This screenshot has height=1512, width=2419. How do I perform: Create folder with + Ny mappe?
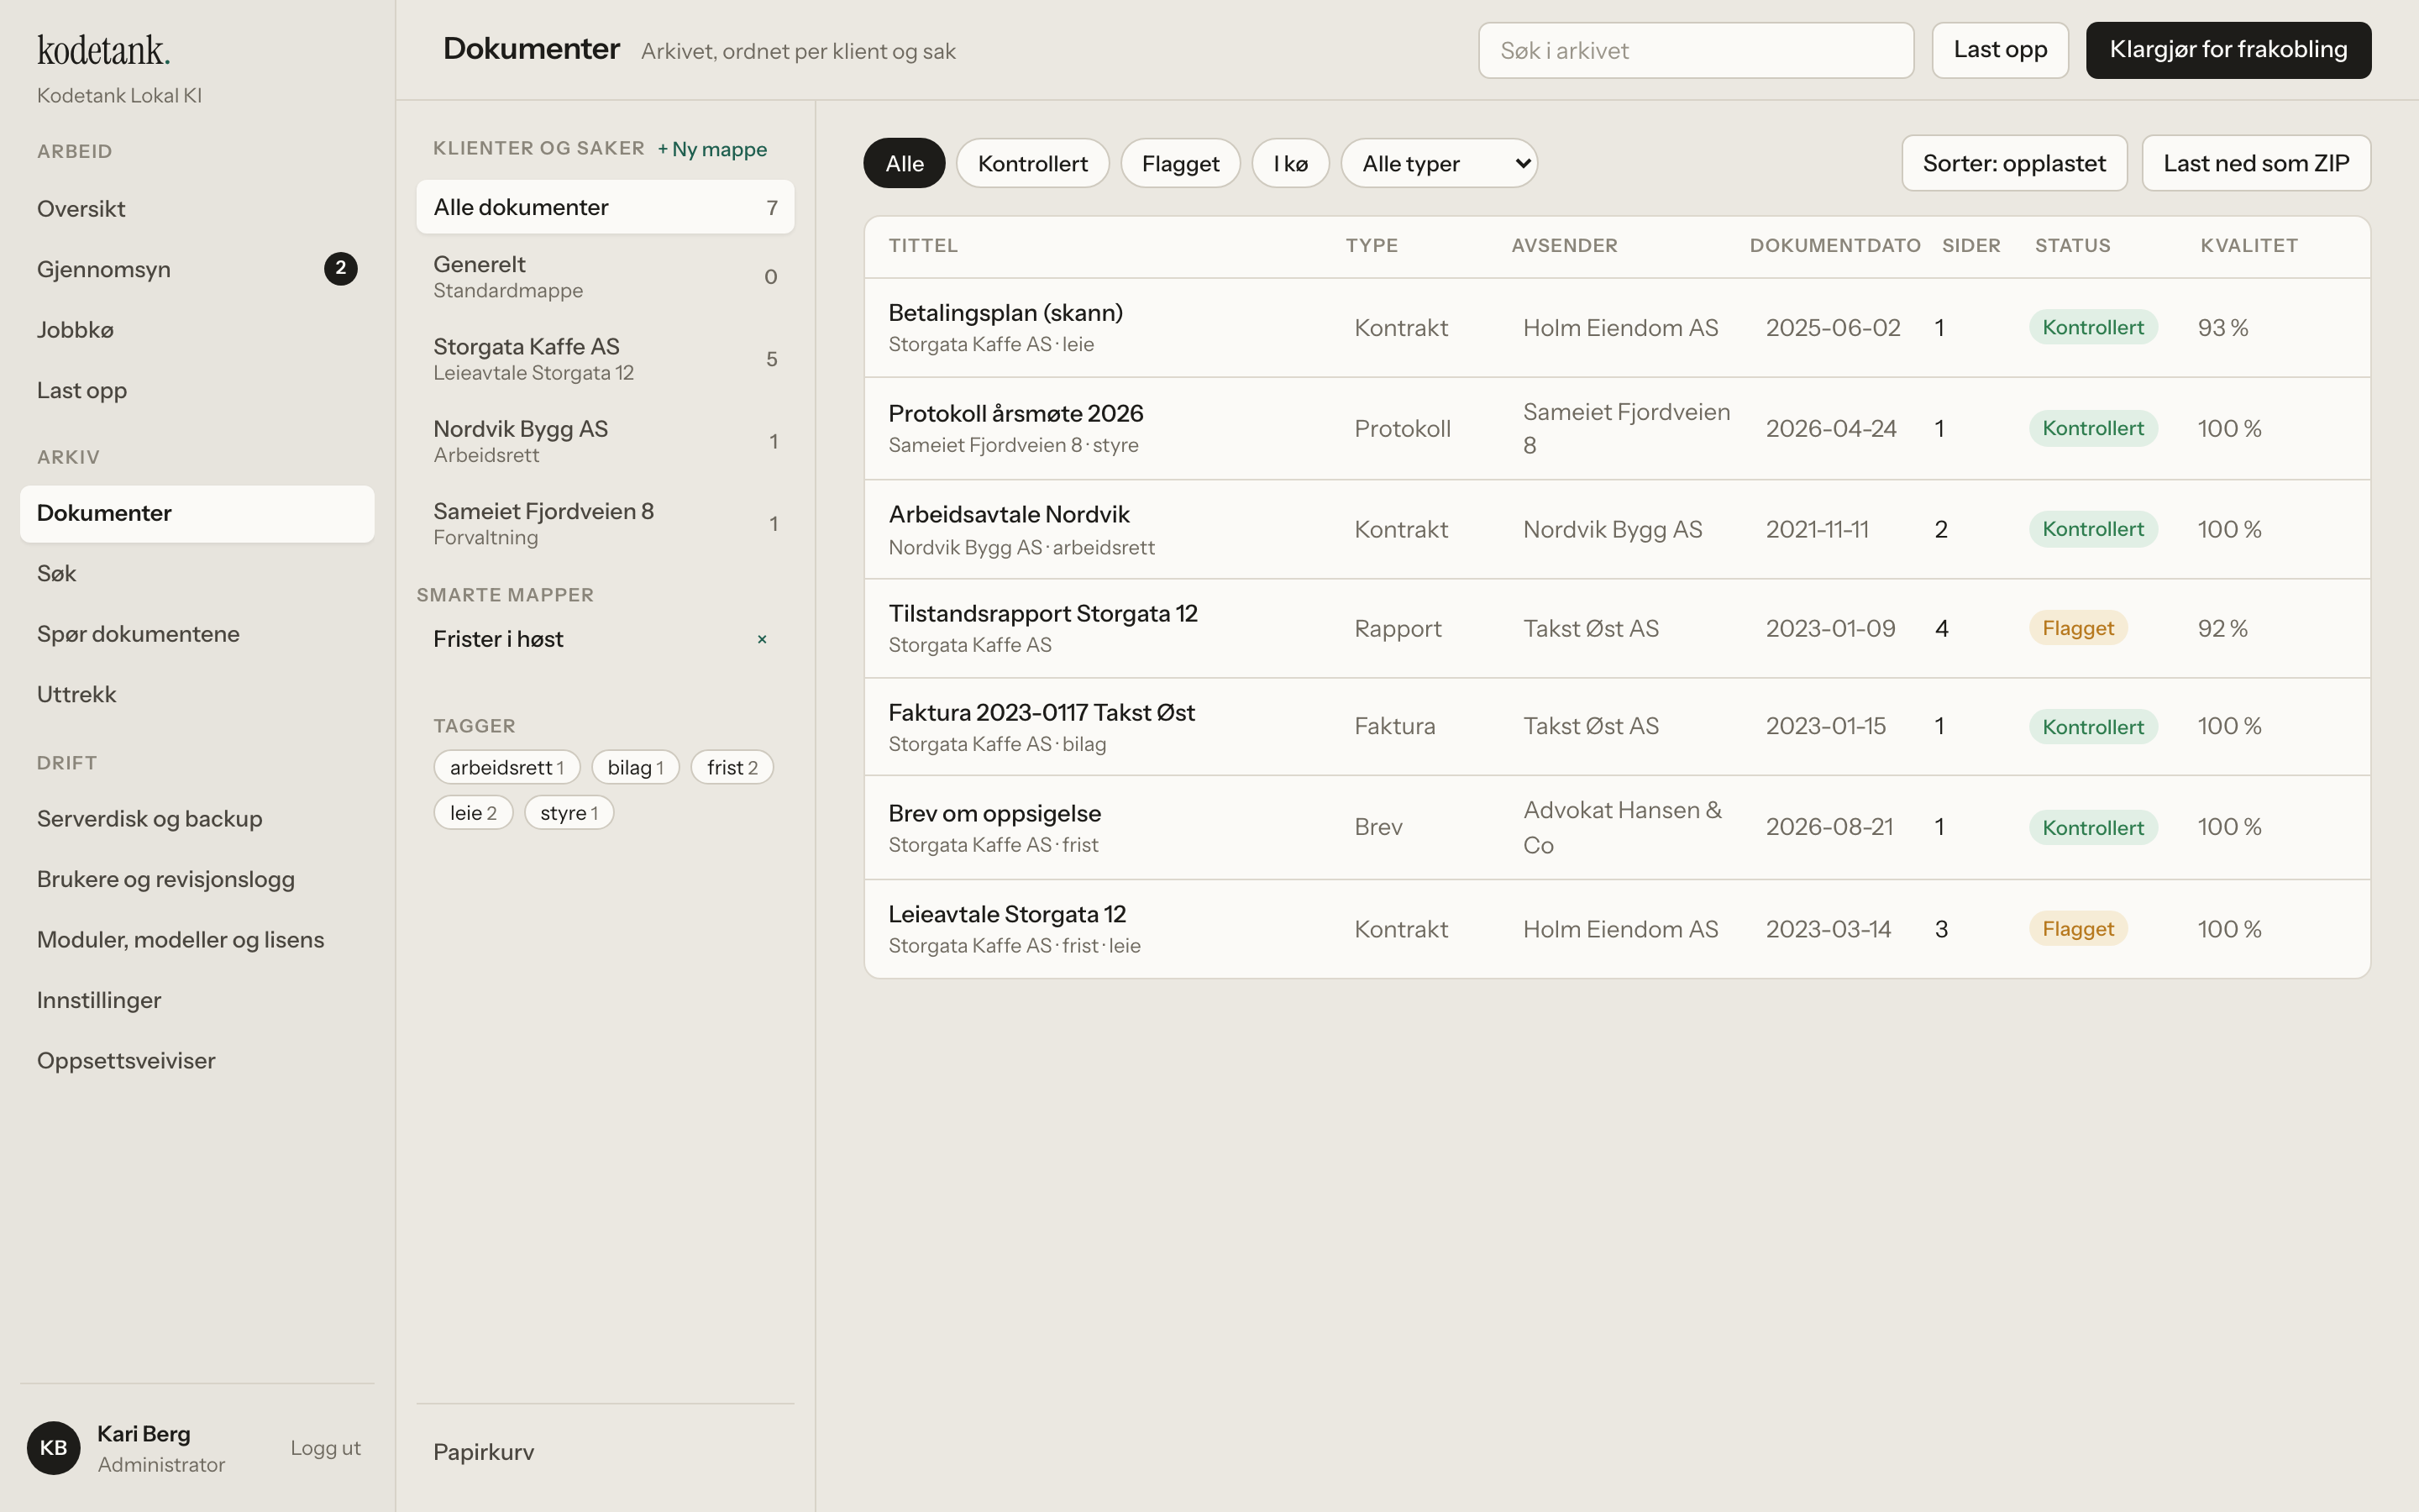pyautogui.click(x=711, y=149)
